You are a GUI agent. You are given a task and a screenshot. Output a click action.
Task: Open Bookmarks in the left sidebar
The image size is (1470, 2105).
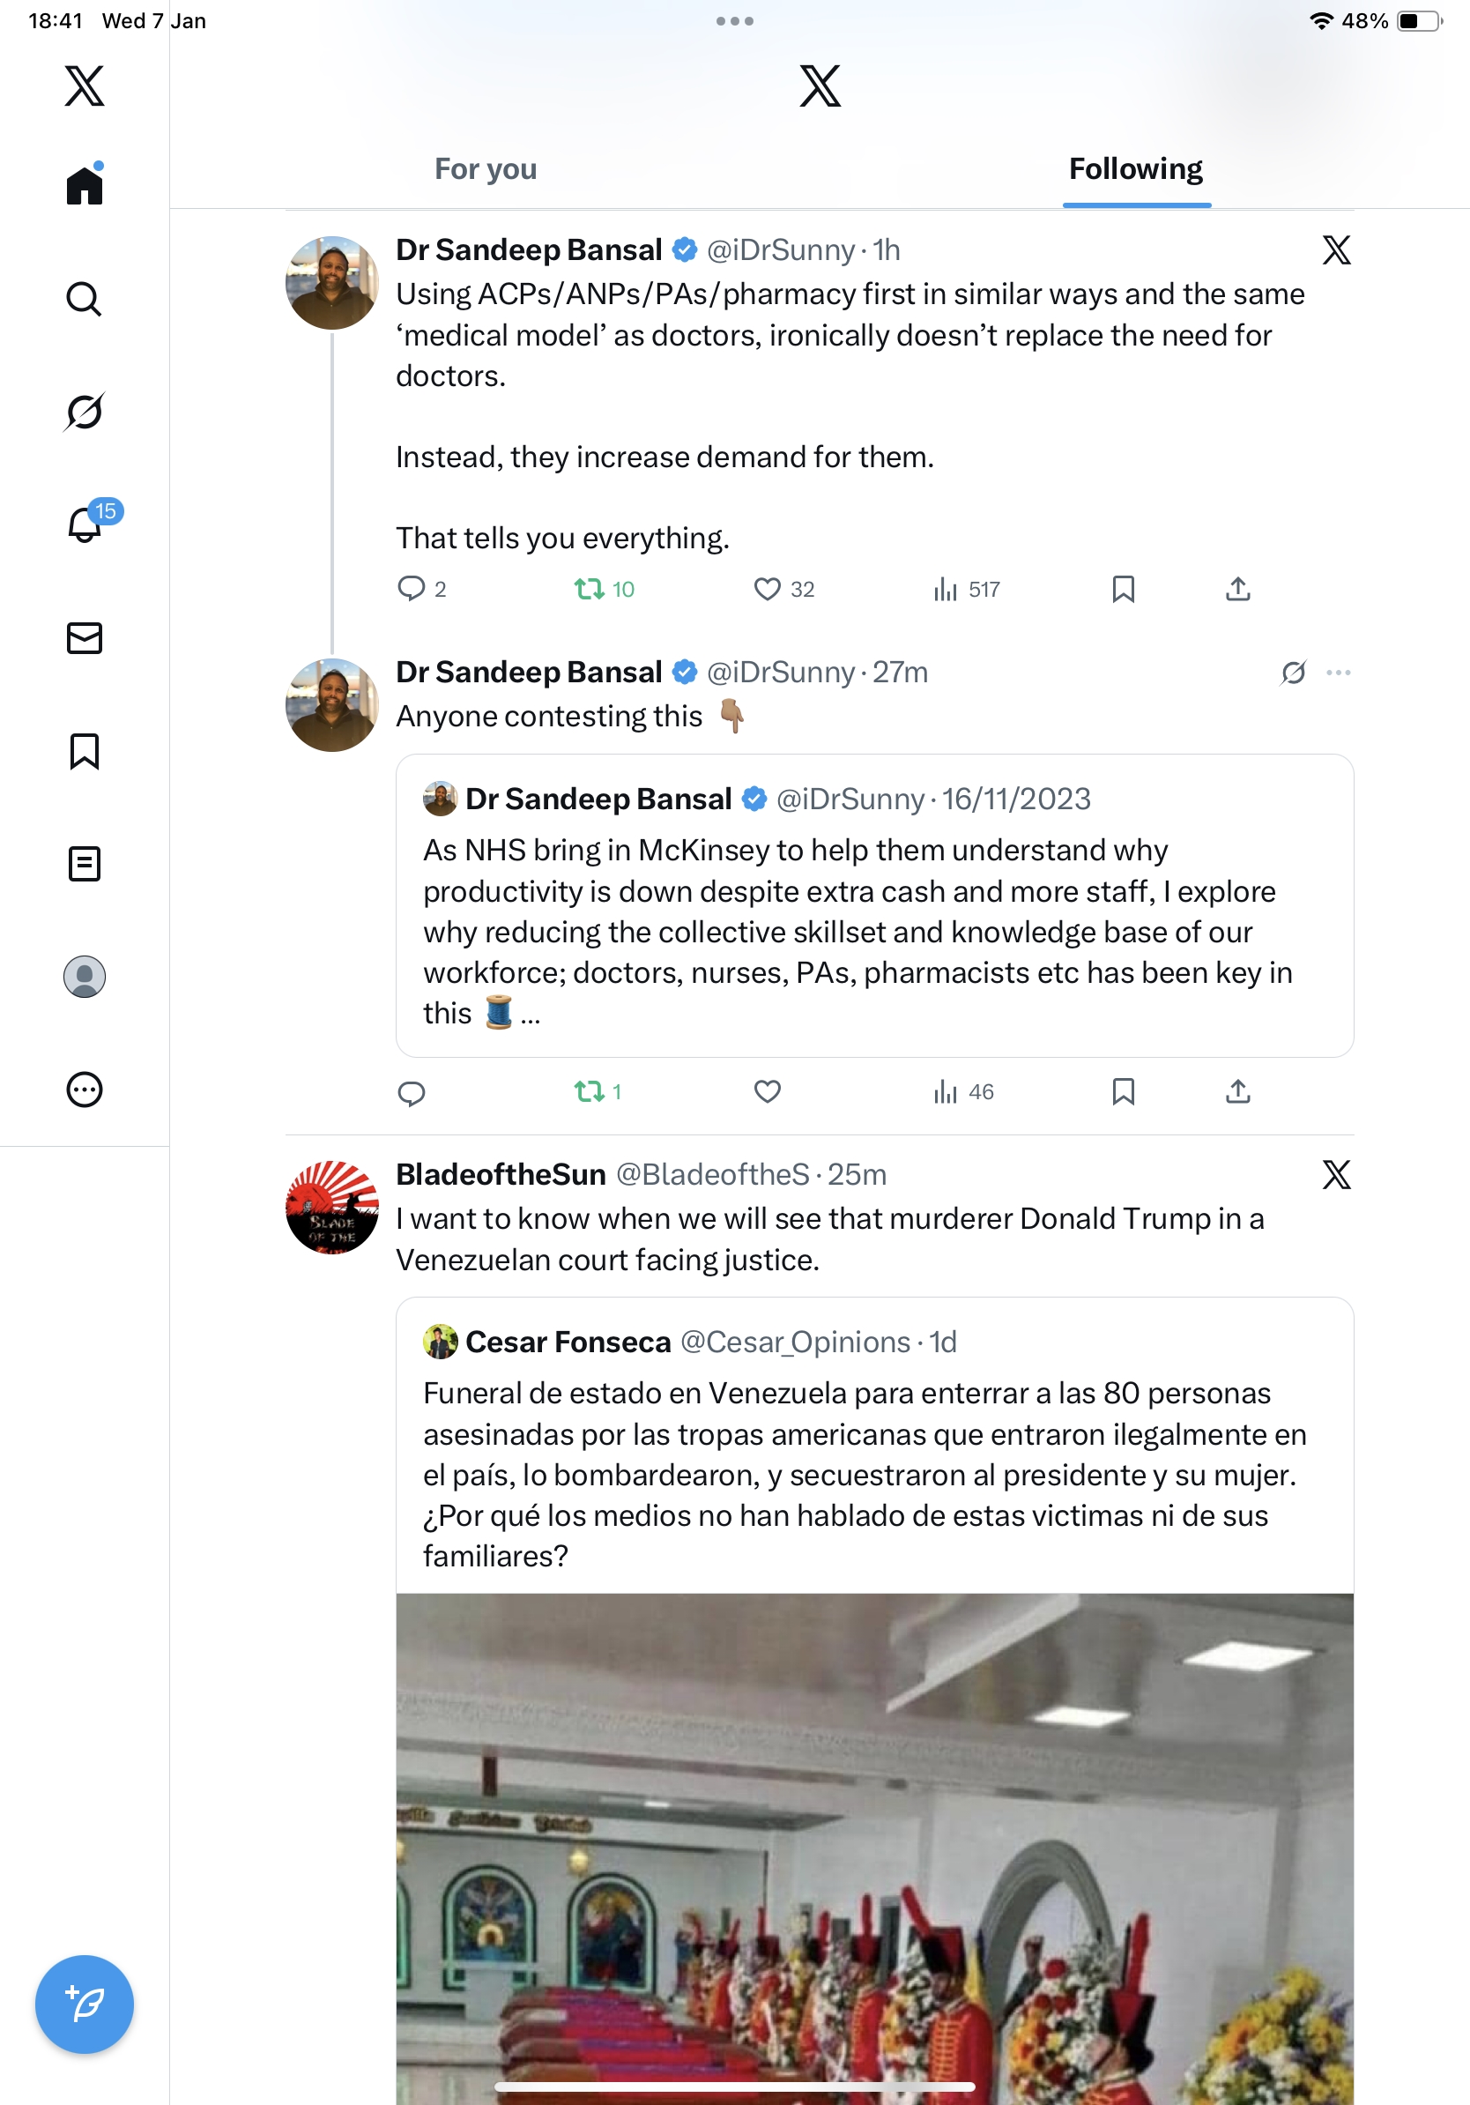[x=85, y=751]
